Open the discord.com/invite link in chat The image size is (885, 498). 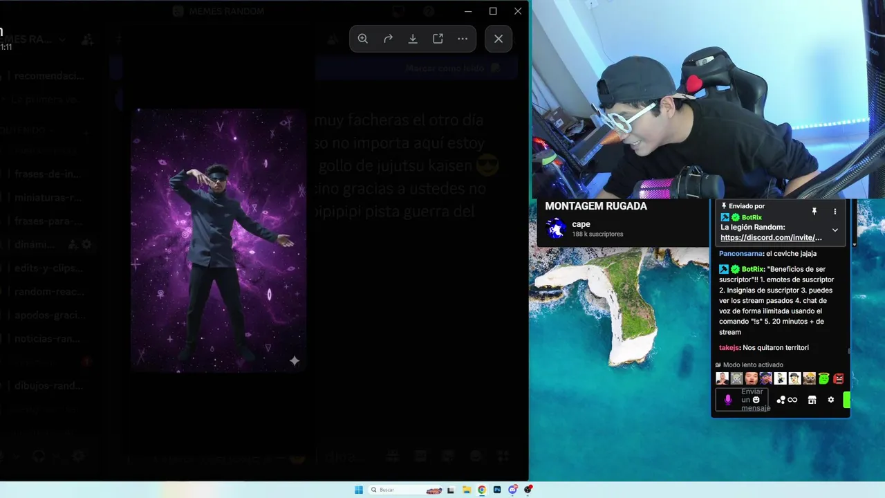tap(771, 237)
